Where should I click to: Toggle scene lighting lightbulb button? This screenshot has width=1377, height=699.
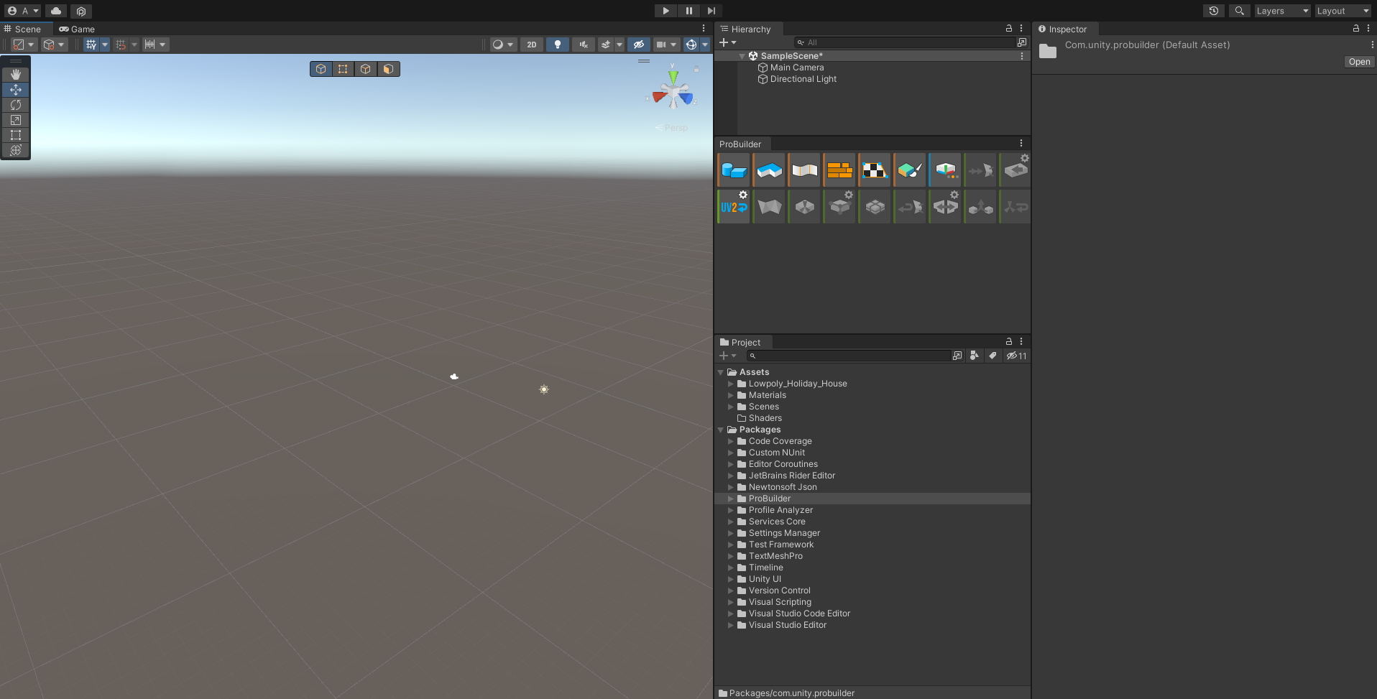pos(557,45)
